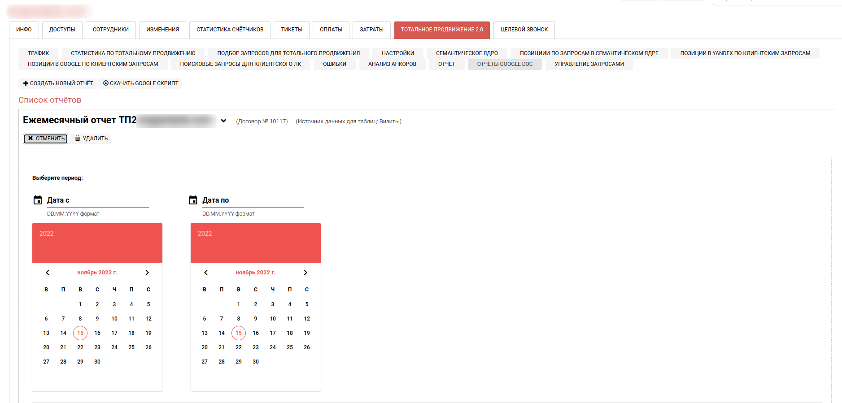842x403 pixels.
Task: Click the Отменить cancel button
Action: 46,139
